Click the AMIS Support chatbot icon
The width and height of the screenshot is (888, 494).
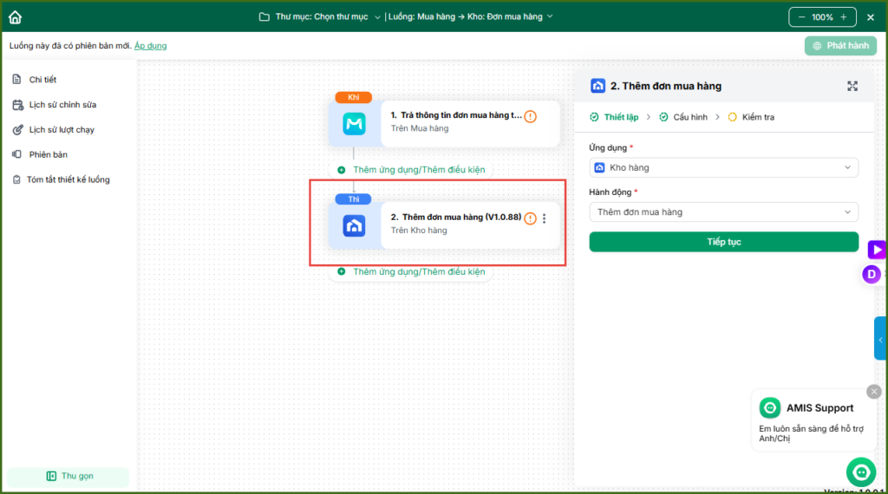coord(860,472)
